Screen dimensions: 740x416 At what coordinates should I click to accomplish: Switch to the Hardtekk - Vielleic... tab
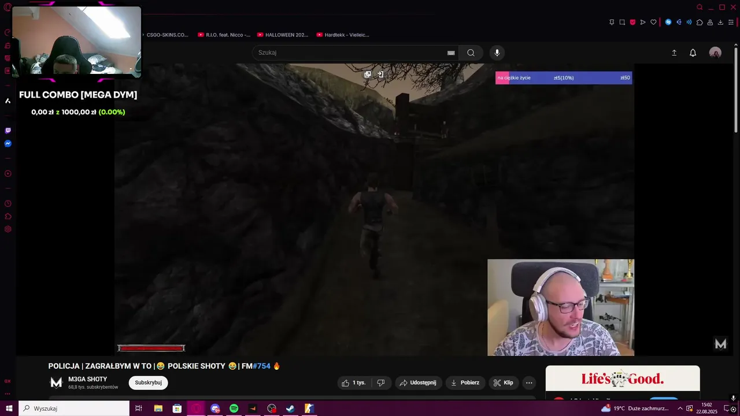(x=343, y=35)
